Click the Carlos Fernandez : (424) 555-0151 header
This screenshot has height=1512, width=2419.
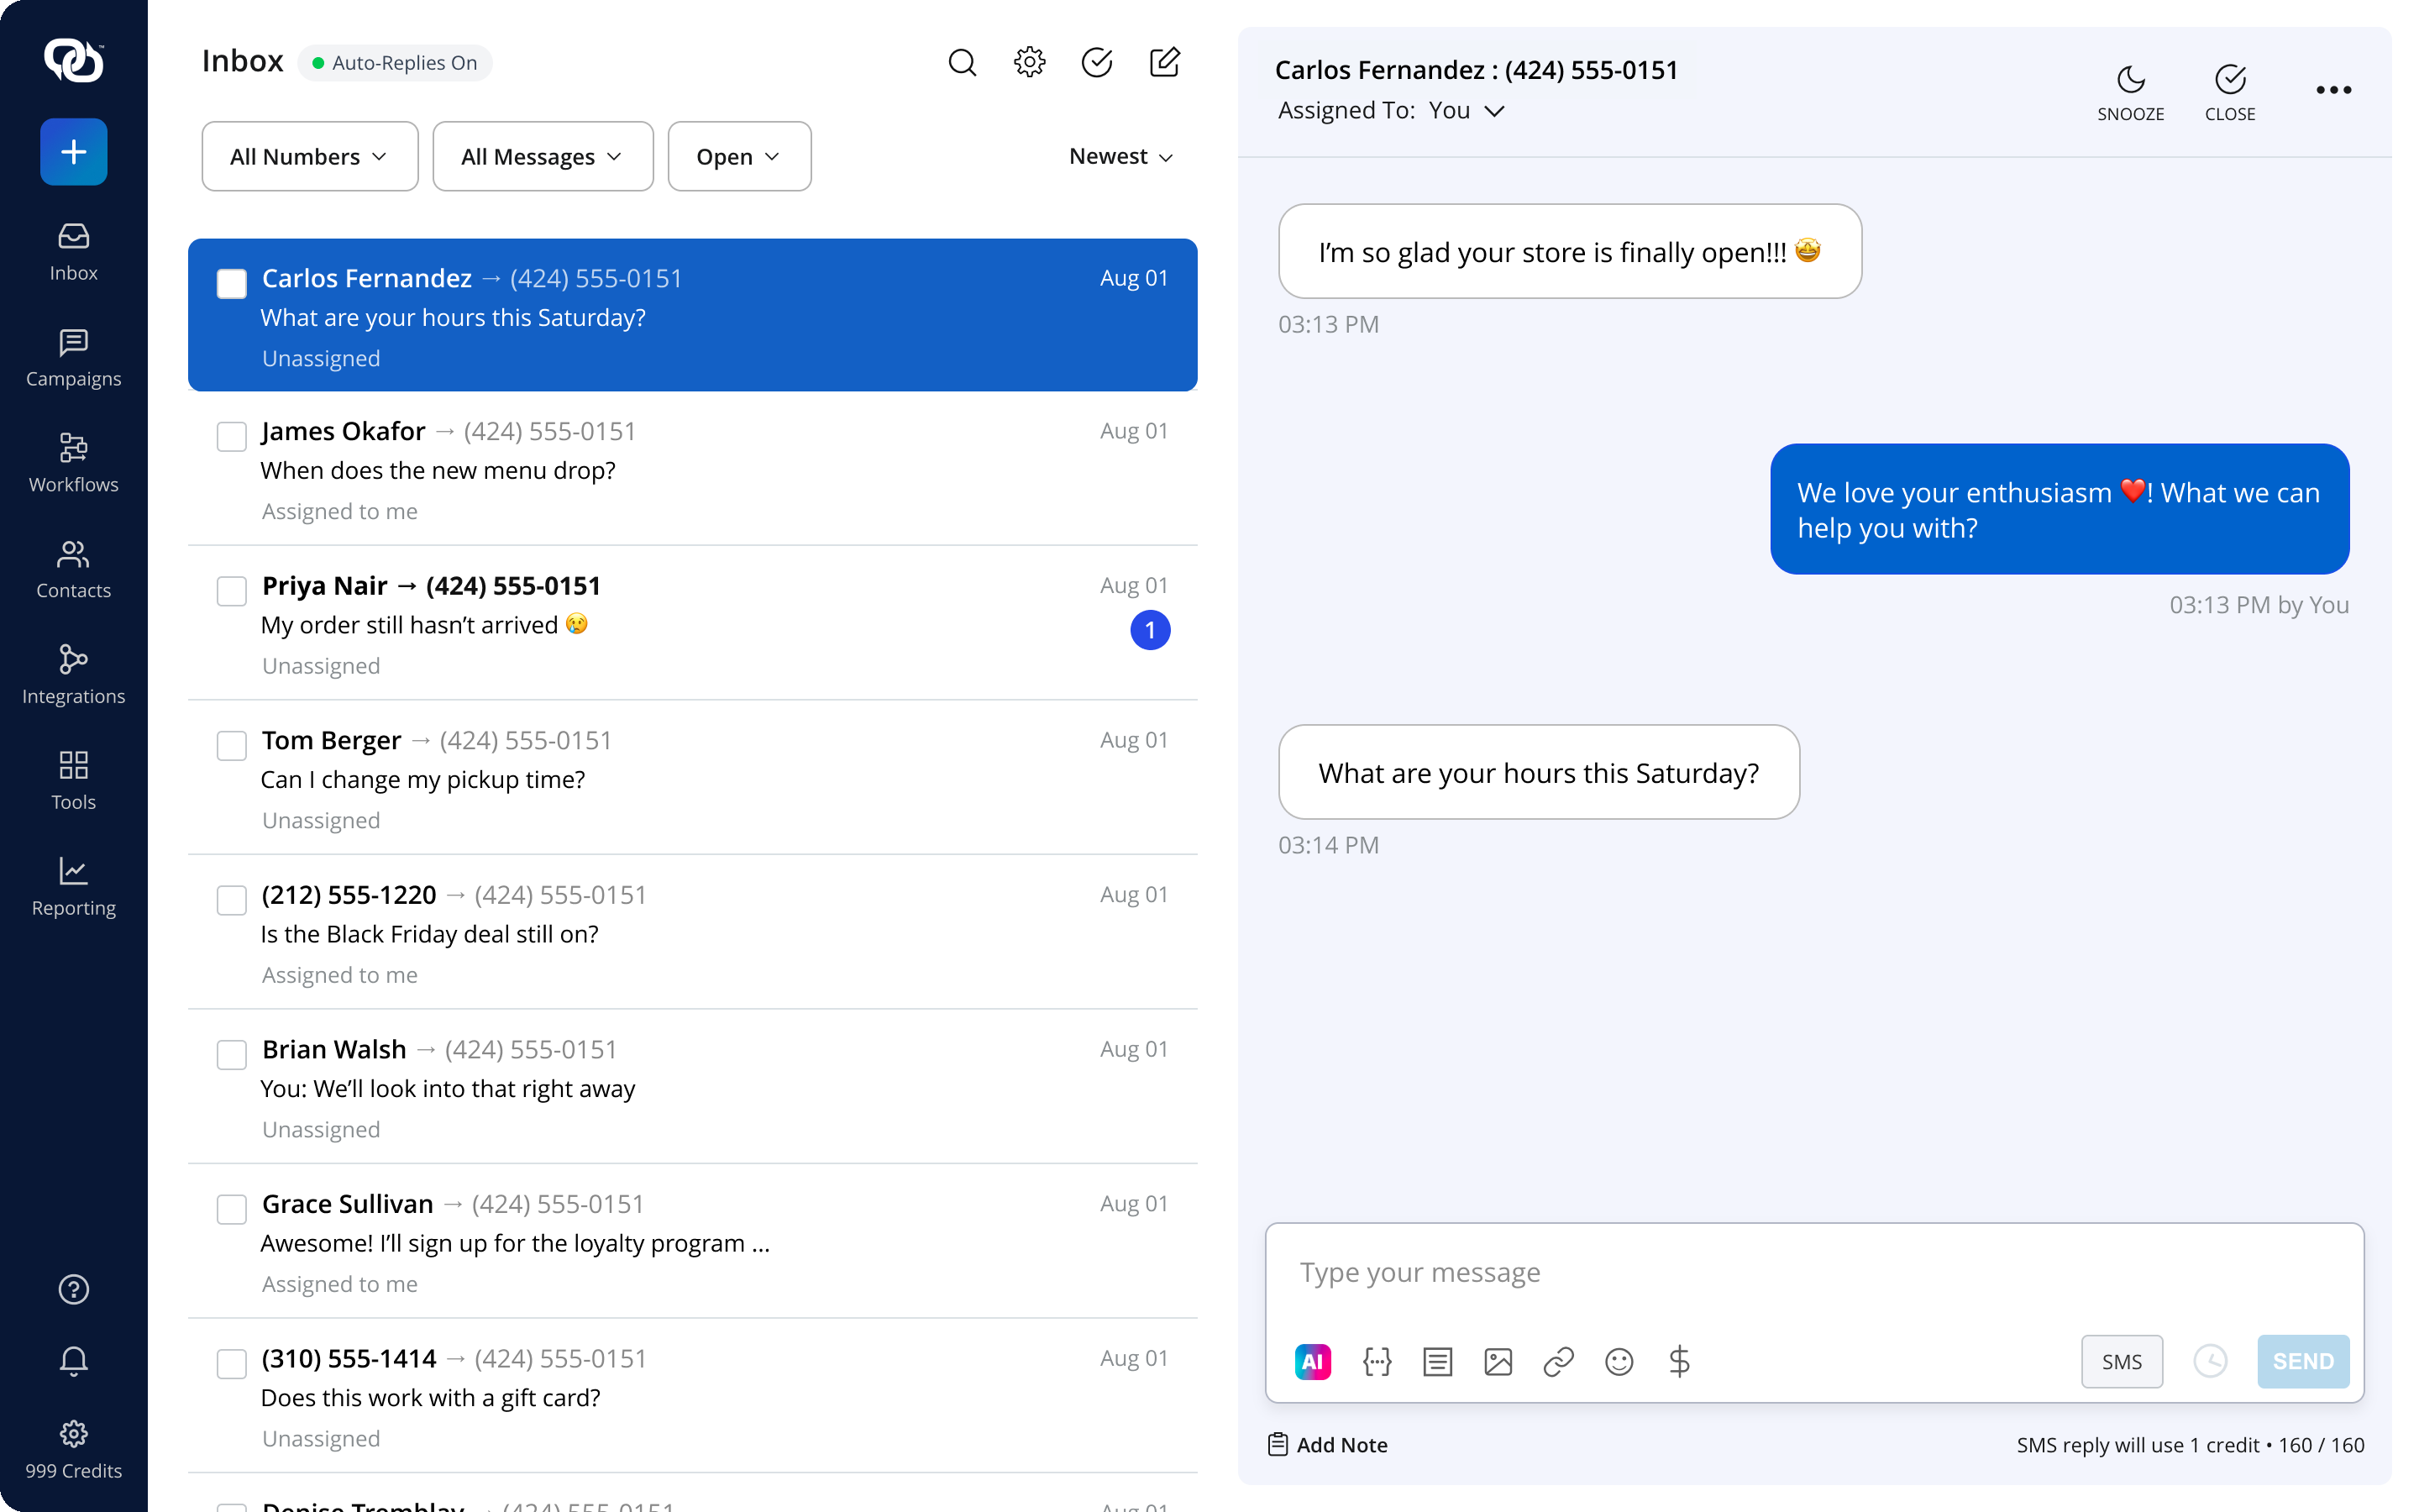(x=1476, y=69)
